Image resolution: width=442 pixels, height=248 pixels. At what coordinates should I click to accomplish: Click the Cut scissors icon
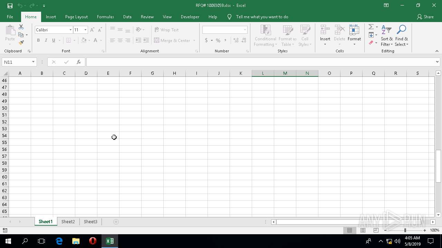point(21,27)
